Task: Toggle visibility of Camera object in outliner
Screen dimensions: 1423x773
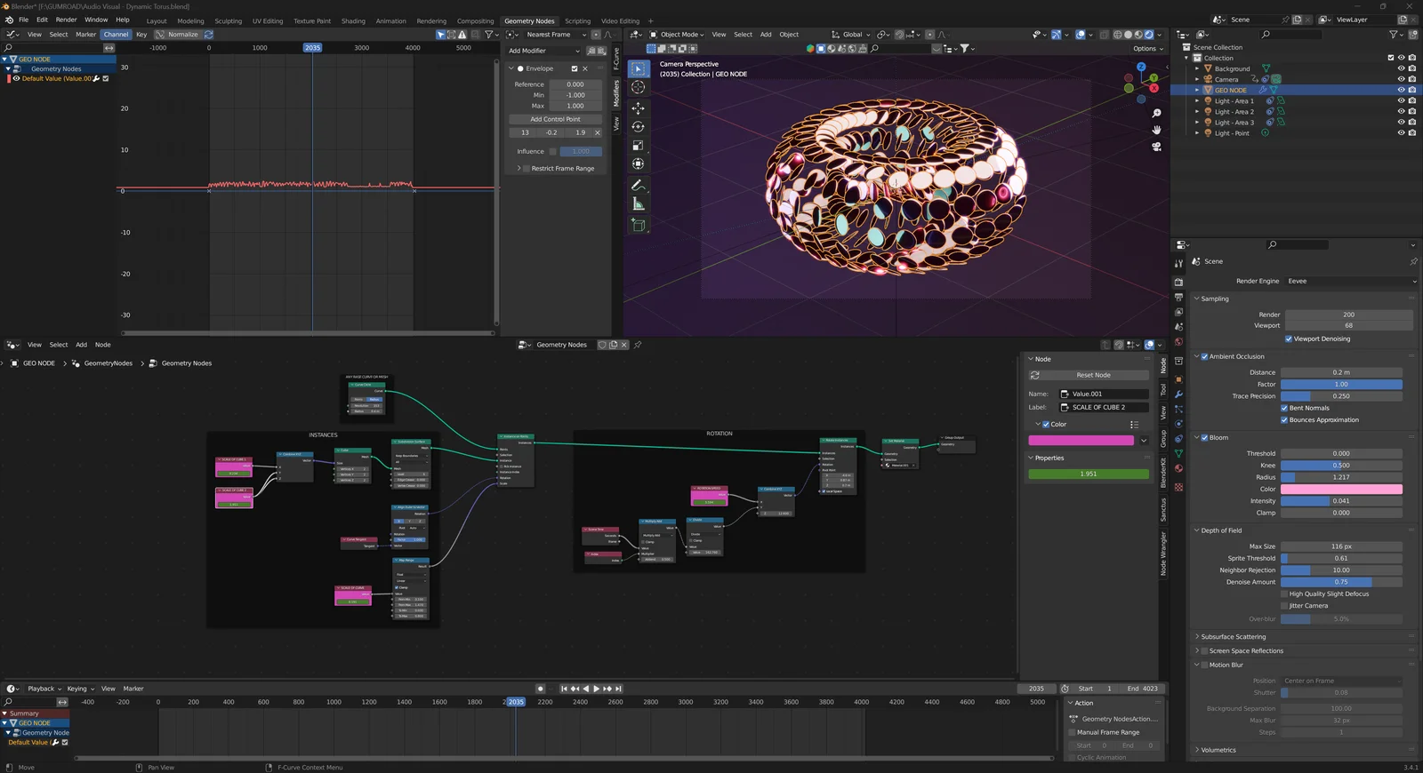Action: point(1401,79)
